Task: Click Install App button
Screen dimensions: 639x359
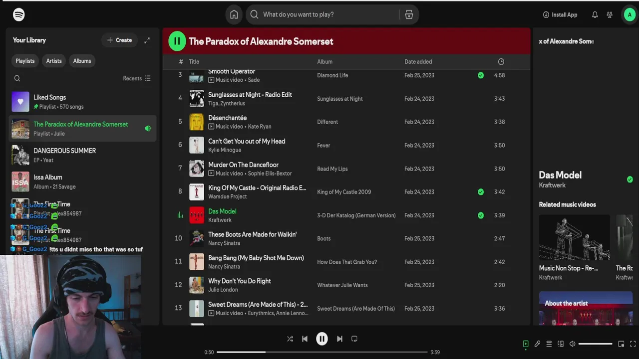Action: (560, 14)
